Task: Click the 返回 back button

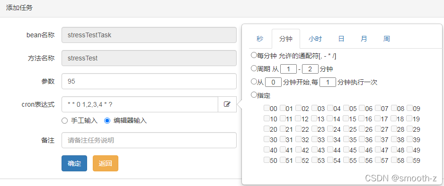Action: [106, 163]
